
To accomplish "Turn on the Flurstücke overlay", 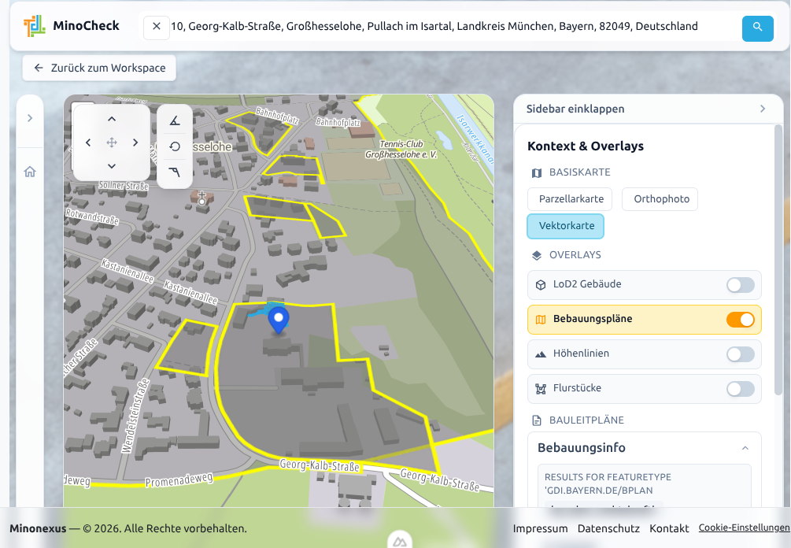I will click(739, 388).
